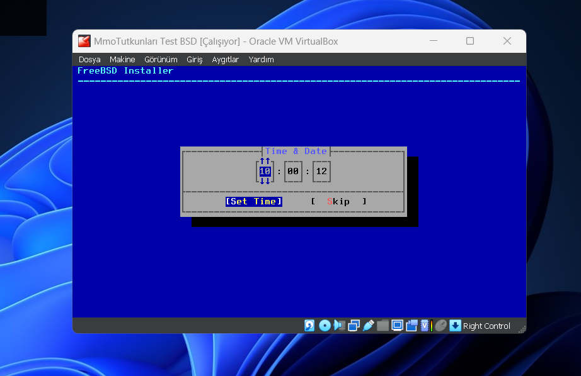Click the recording status icon
This screenshot has width=581, height=376.
click(x=411, y=326)
